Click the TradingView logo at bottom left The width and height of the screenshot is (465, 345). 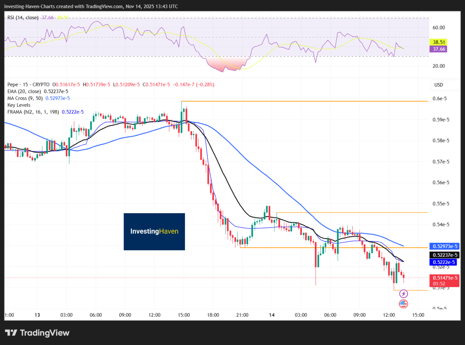37,333
